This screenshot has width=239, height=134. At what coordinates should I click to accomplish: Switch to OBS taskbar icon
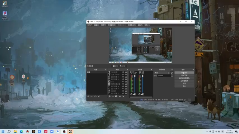pos(64,131)
